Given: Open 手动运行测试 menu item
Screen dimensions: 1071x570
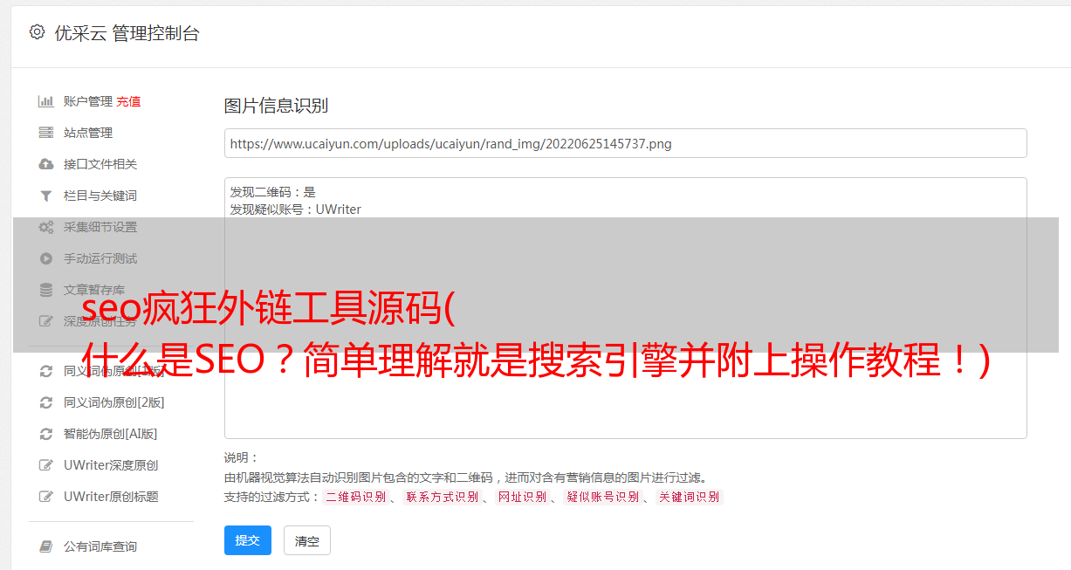Looking at the screenshot, I should (x=100, y=258).
